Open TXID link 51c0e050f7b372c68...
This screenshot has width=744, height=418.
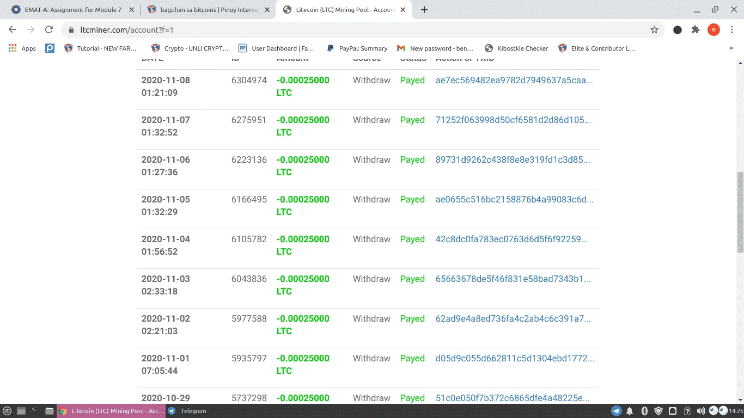coord(513,398)
